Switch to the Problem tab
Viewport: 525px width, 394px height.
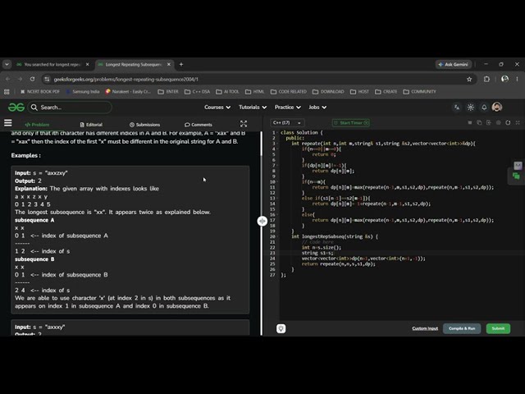(37, 125)
